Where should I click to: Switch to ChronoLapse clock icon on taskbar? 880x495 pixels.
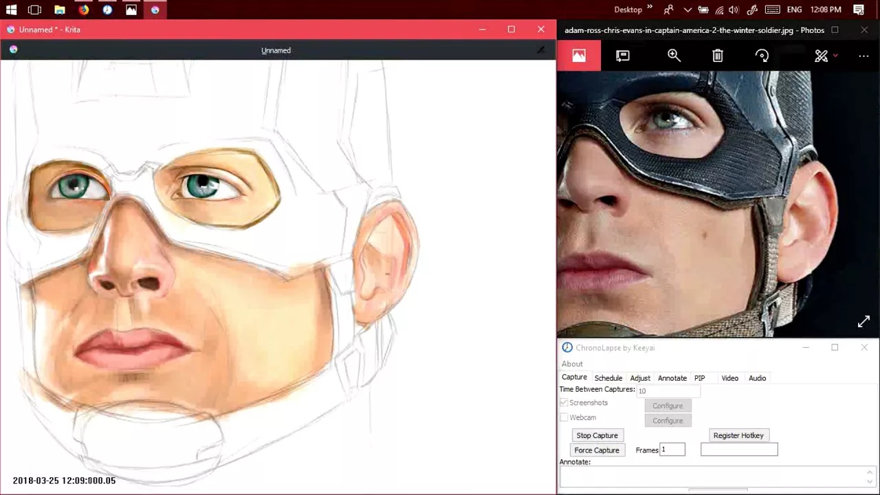tap(107, 10)
